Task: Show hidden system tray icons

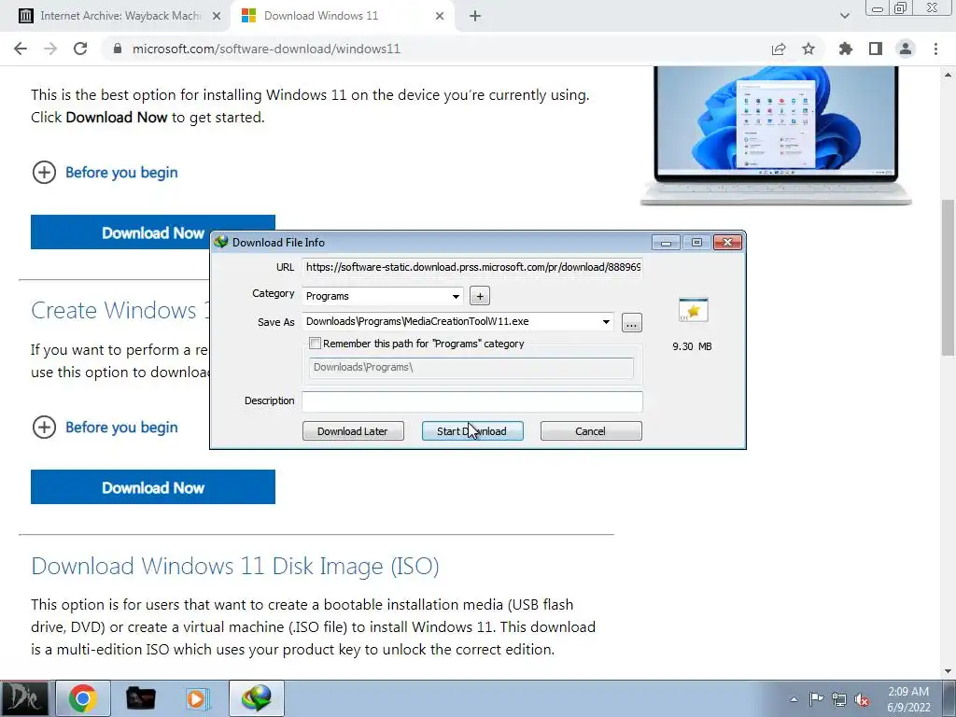Action: pos(794,699)
